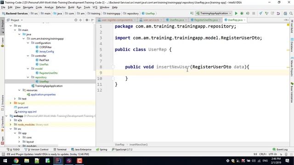
Task: Open the Run configuration dropdown TrainingAppApplication
Action: 214,13
